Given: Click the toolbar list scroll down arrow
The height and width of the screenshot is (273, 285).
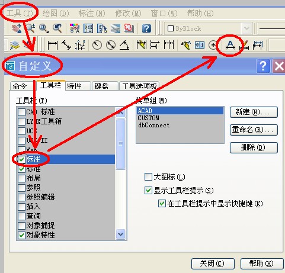Looking at the screenshot, I should (x=120, y=235).
